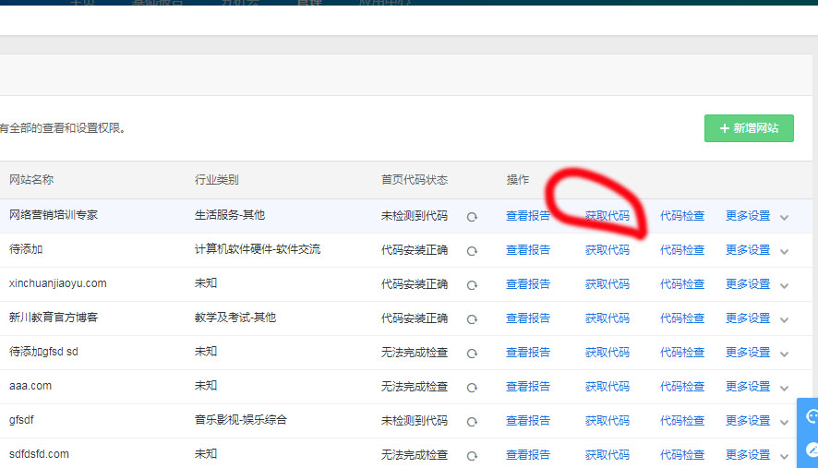Viewport: 818px width, 468px height.
Task: Refresh code status for gfsdf
Action: [472, 422]
